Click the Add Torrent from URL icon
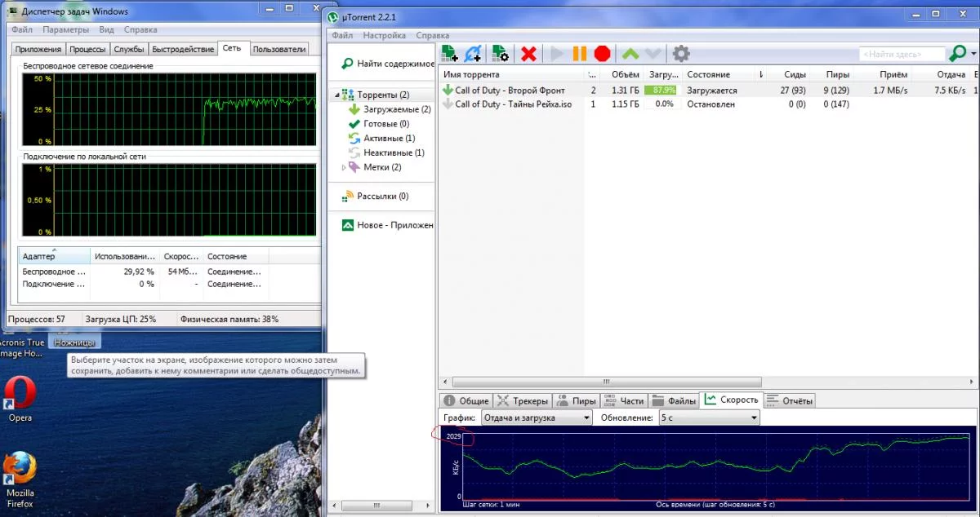 tap(473, 54)
